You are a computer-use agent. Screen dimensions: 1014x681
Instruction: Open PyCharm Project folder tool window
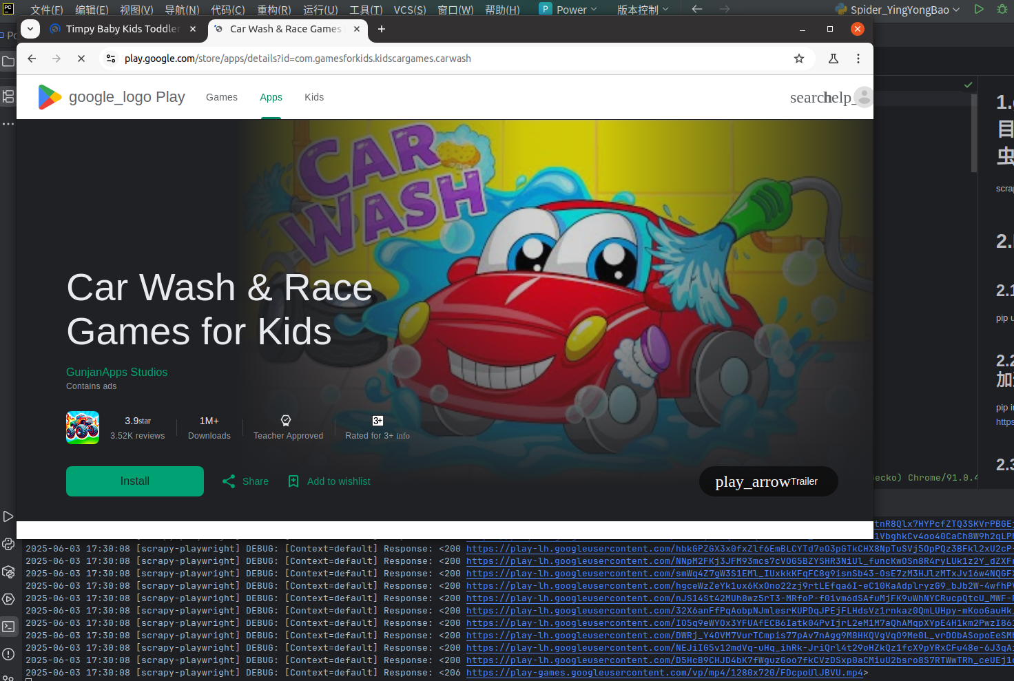point(8,61)
